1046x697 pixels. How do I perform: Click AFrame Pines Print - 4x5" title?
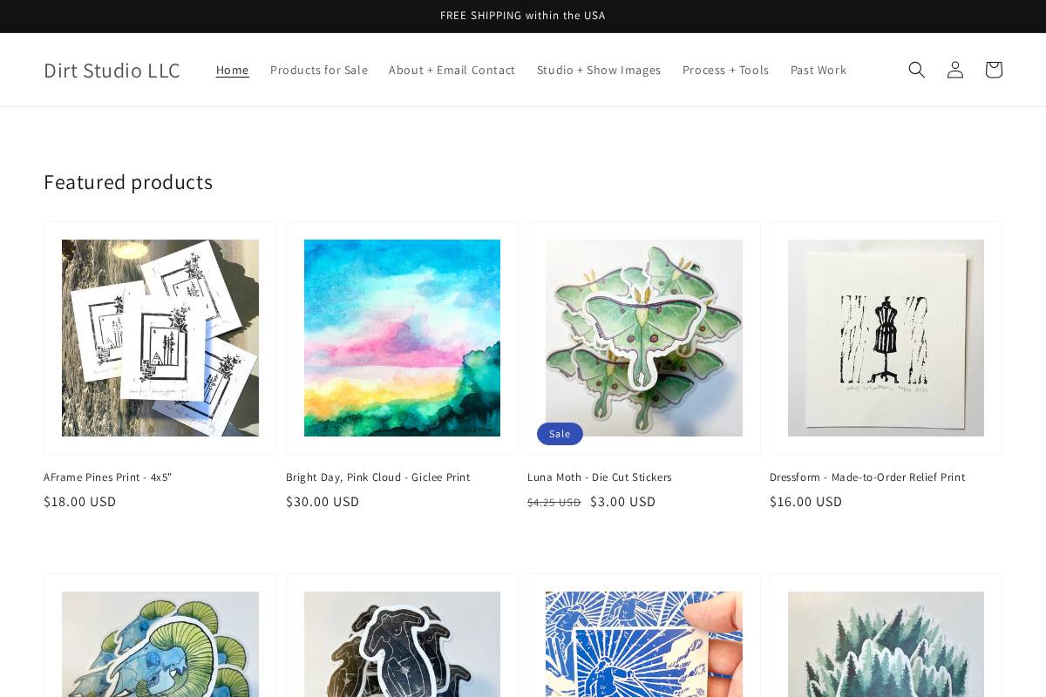[x=108, y=477]
